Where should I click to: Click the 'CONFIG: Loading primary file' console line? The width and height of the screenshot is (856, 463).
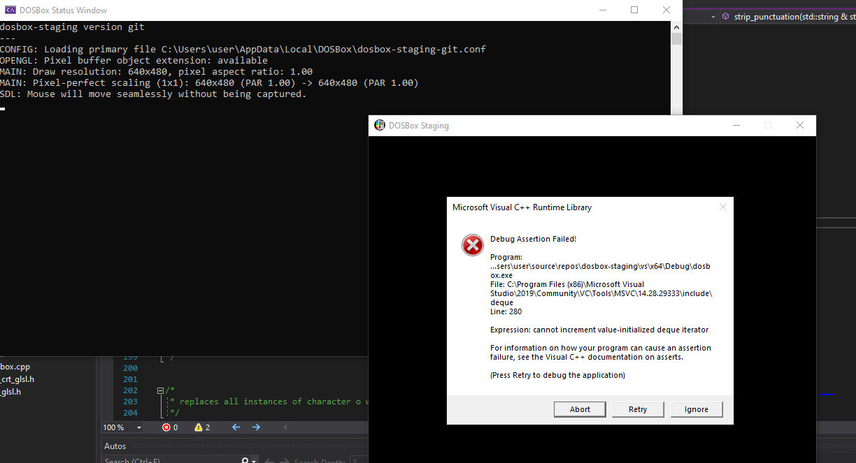(x=243, y=49)
